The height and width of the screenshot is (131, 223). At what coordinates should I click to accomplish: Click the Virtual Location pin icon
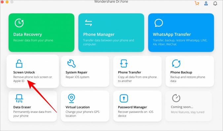coord(71,98)
